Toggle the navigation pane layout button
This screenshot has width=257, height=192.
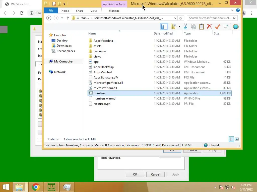(x=164, y=26)
